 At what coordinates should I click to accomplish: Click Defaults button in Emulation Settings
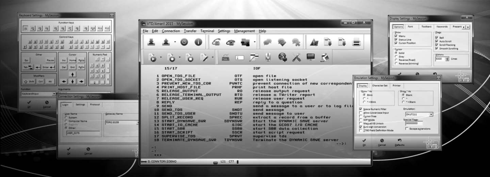pos(399,142)
